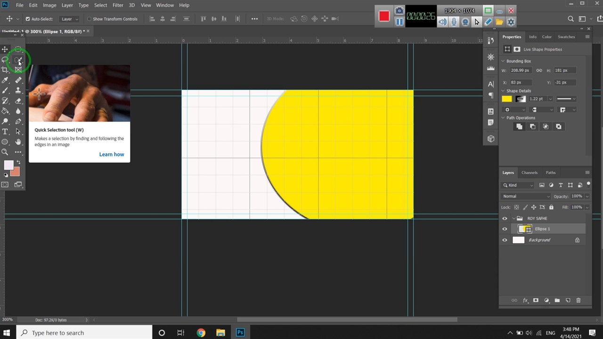Click the yellow shape fill swatch

(506, 99)
